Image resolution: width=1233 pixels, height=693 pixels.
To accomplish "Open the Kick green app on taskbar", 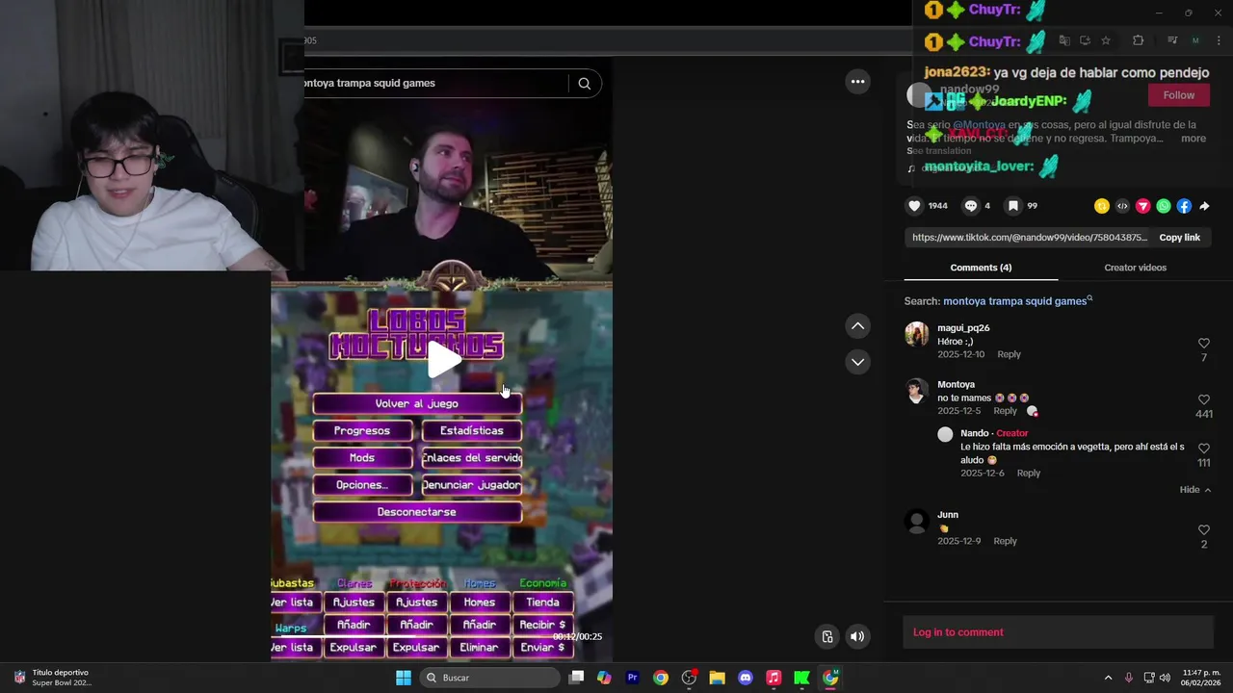I will pos(801,678).
